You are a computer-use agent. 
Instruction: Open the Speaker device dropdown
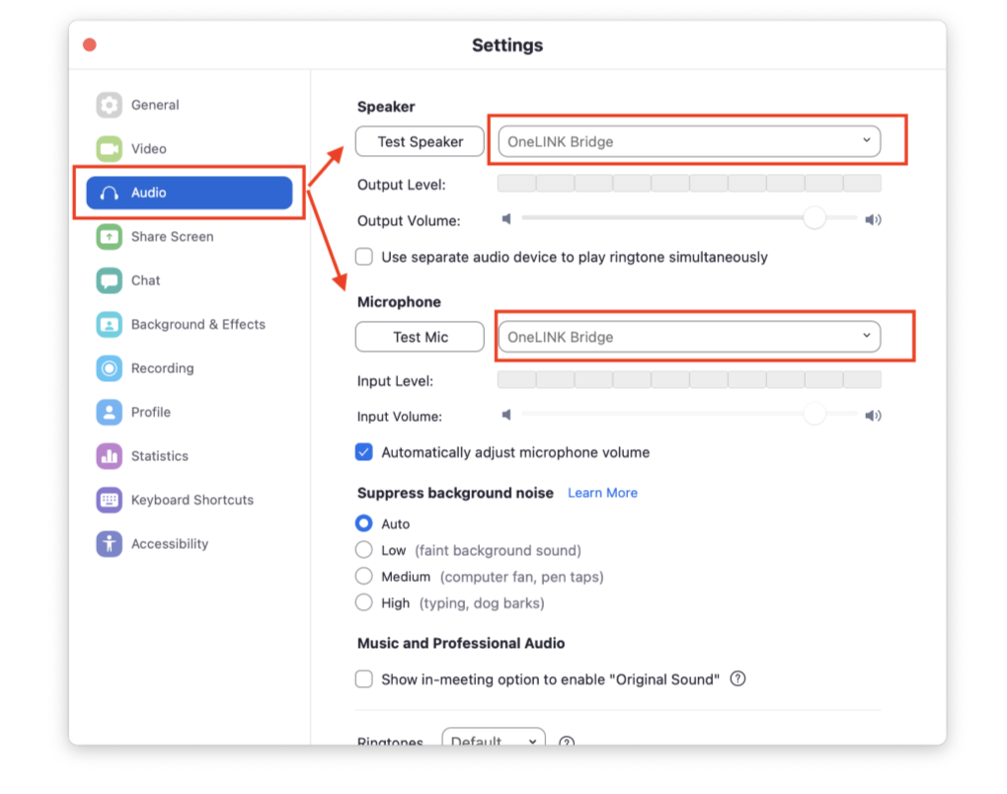click(x=689, y=141)
